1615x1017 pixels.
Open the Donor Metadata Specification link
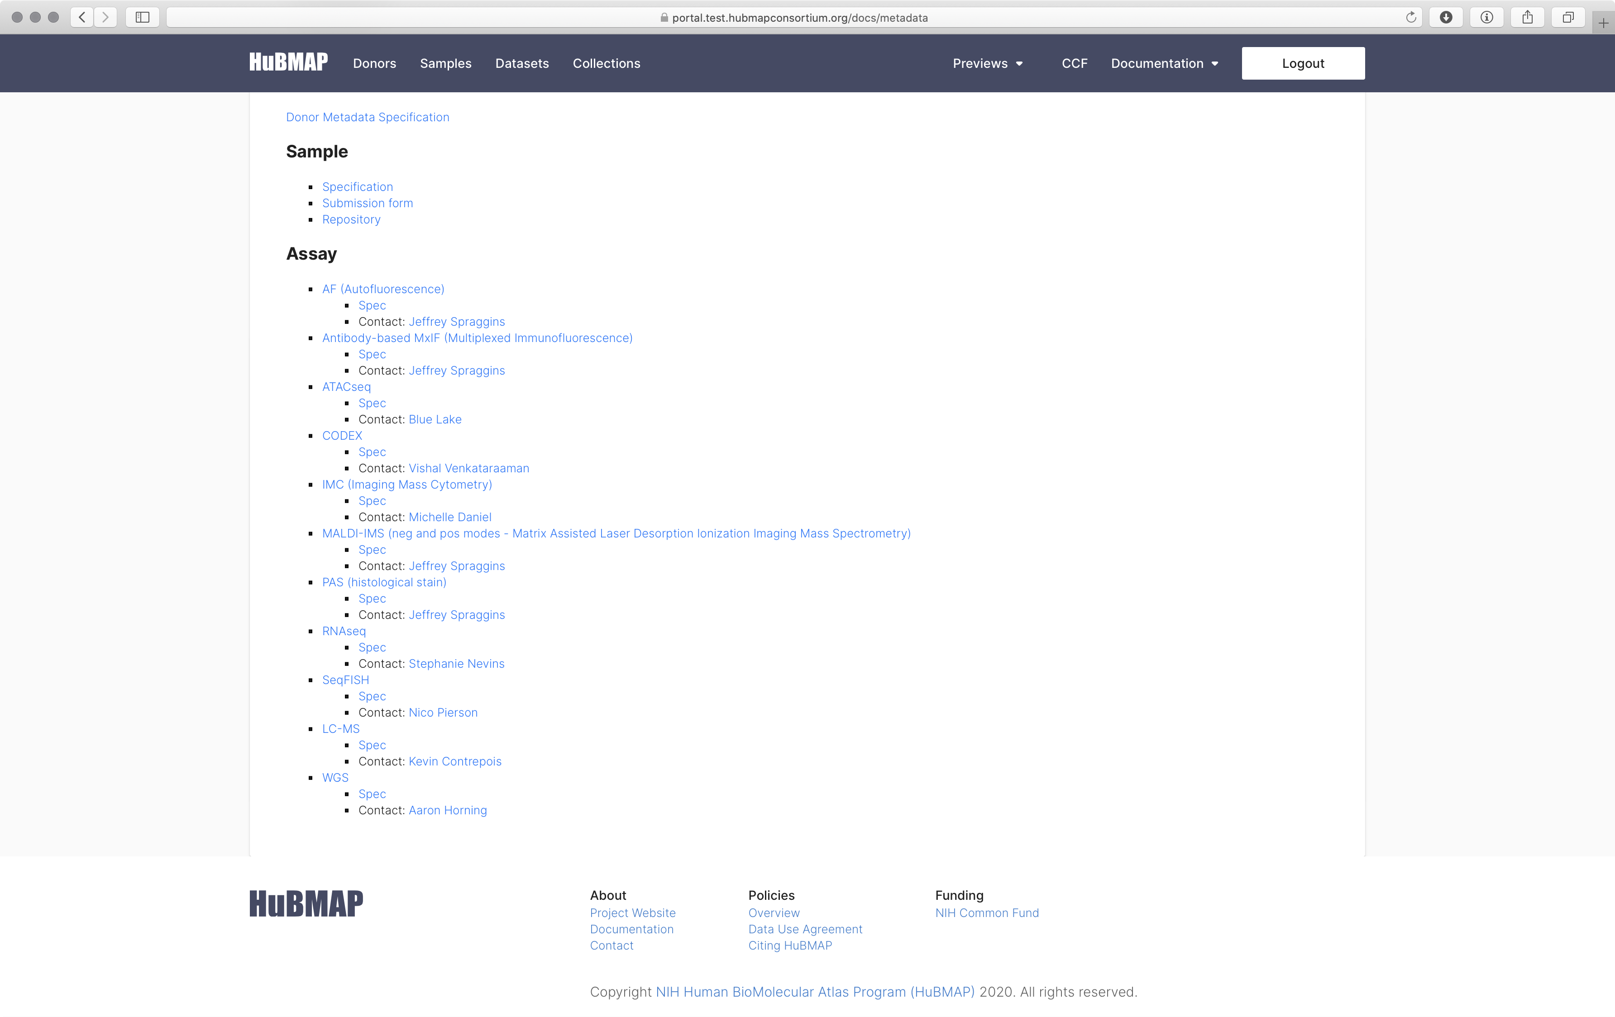point(368,117)
